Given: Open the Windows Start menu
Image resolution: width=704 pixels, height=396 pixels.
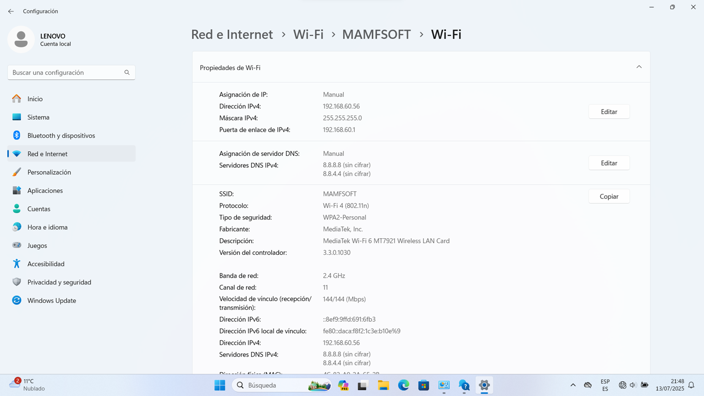Looking at the screenshot, I should click(220, 385).
